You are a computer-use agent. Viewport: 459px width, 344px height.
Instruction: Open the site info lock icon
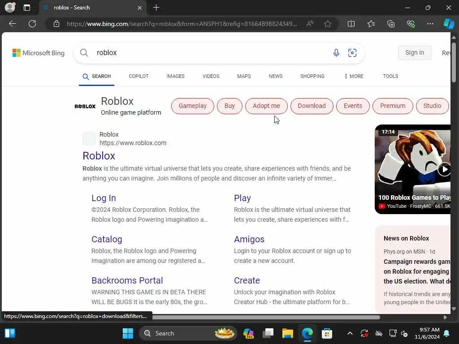click(x=56, y=24)
